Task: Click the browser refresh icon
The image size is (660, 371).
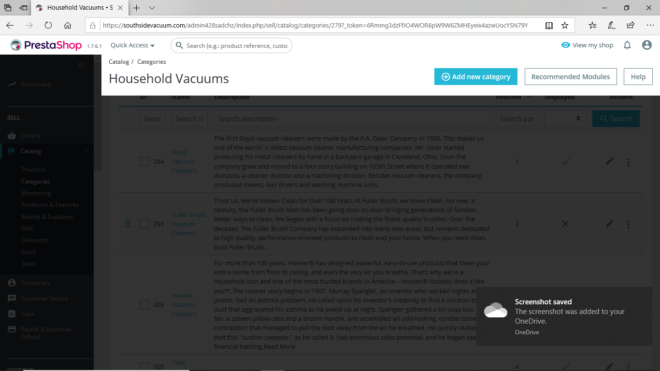Action: click(48, 26)
